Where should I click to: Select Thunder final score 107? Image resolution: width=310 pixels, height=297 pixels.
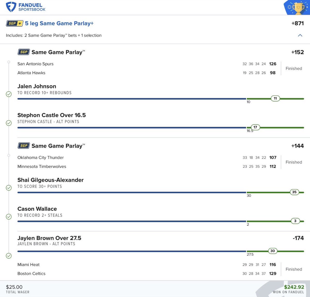tap(273, 157)
